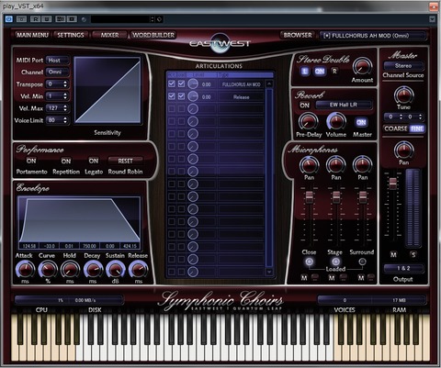Screen dimensions: 441x368
Task: Click the Decay knob
Action: point(93,270)
